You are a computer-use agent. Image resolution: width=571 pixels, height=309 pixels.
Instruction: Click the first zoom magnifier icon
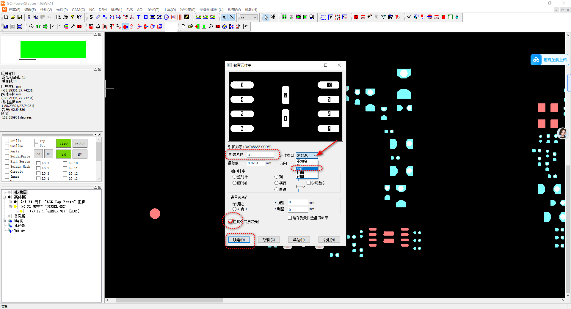[x=199, y=17]
